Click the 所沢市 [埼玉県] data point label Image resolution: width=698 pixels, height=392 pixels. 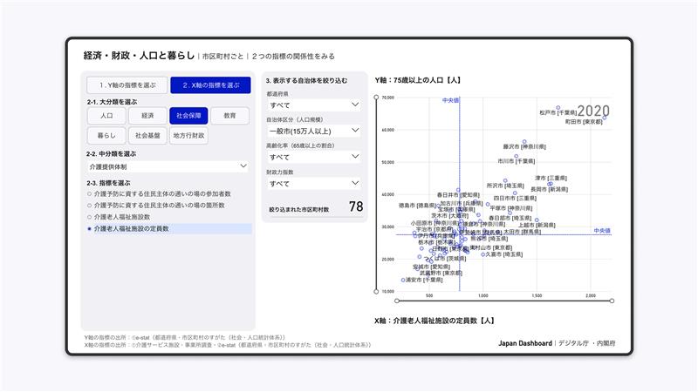pyautogui.click(x=505, y=186)
